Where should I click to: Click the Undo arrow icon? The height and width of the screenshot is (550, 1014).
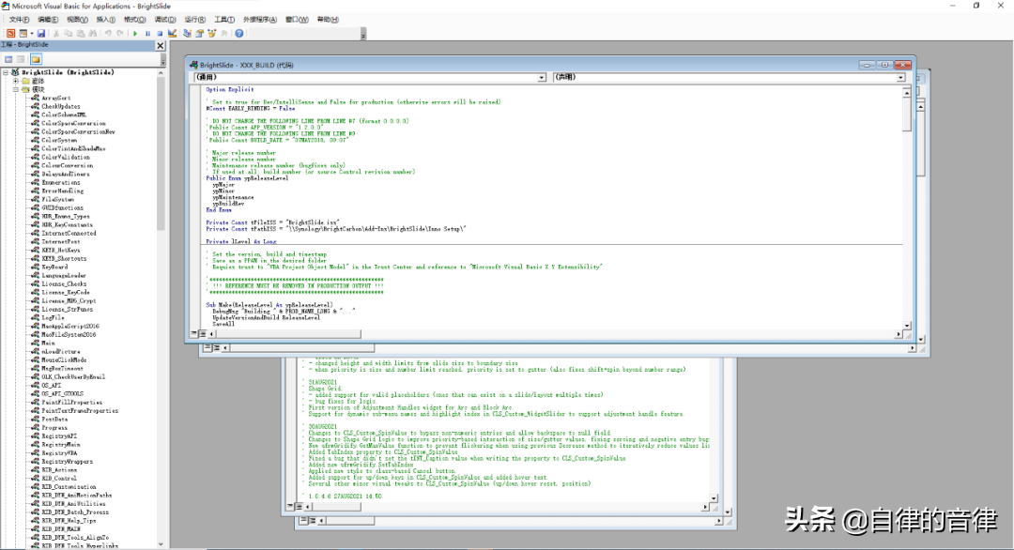pos(108,34)
